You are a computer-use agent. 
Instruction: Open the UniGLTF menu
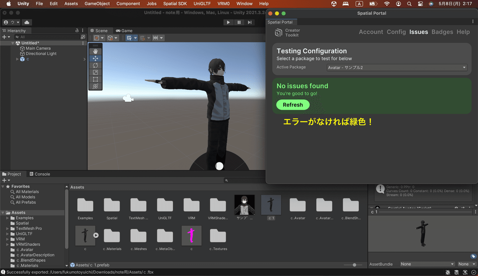pyautogui.click(x=203, y=4)
